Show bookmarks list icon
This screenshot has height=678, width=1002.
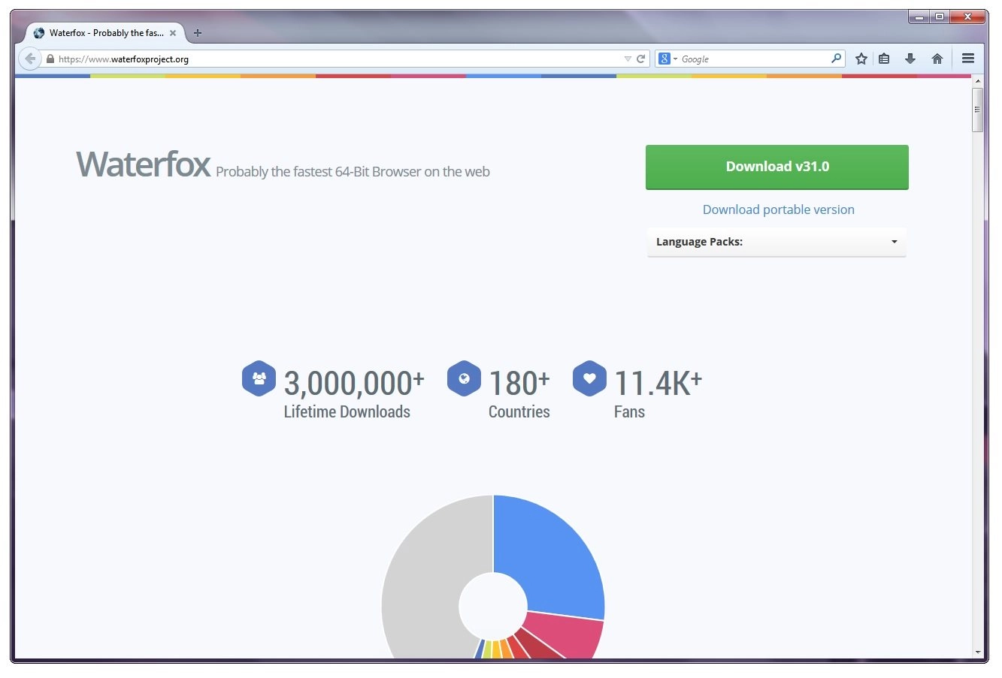tap(885, 59)
